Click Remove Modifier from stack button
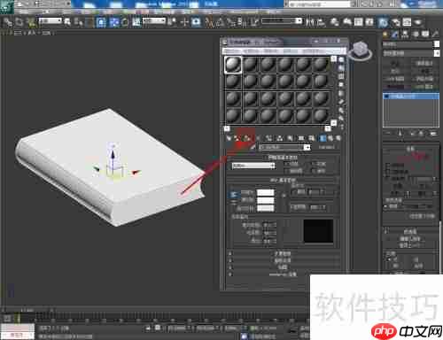 coord(422,134)
